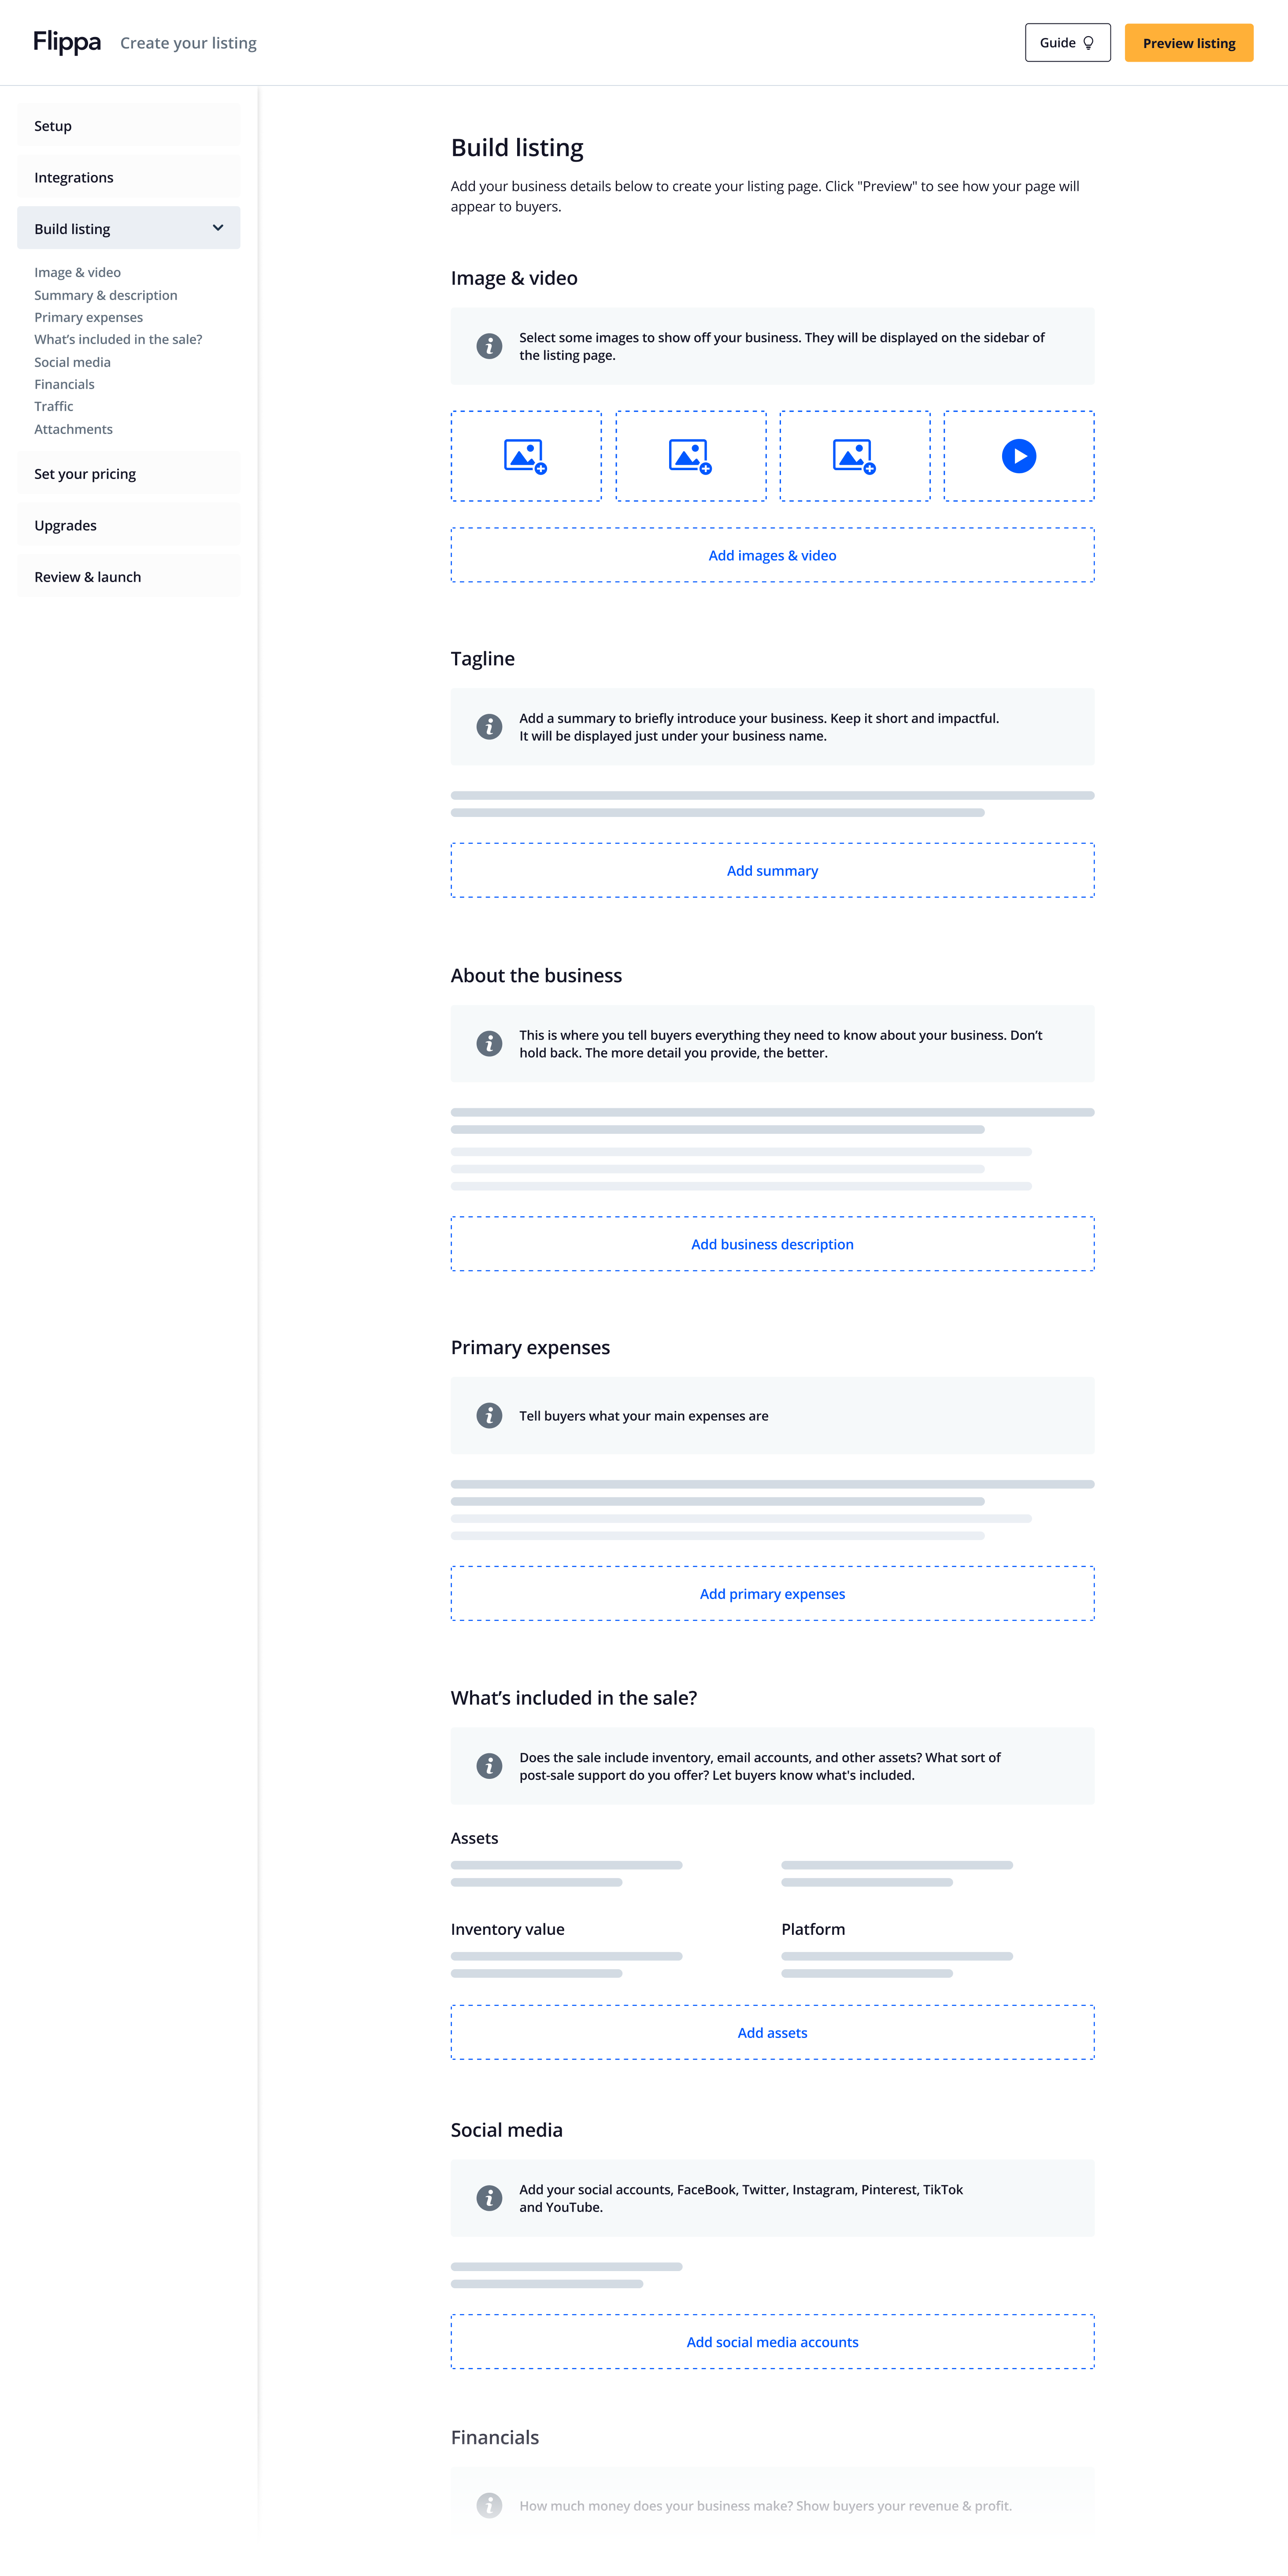Click Add business description link
Screen dimensions: 1288x2576
[772, 1244]
